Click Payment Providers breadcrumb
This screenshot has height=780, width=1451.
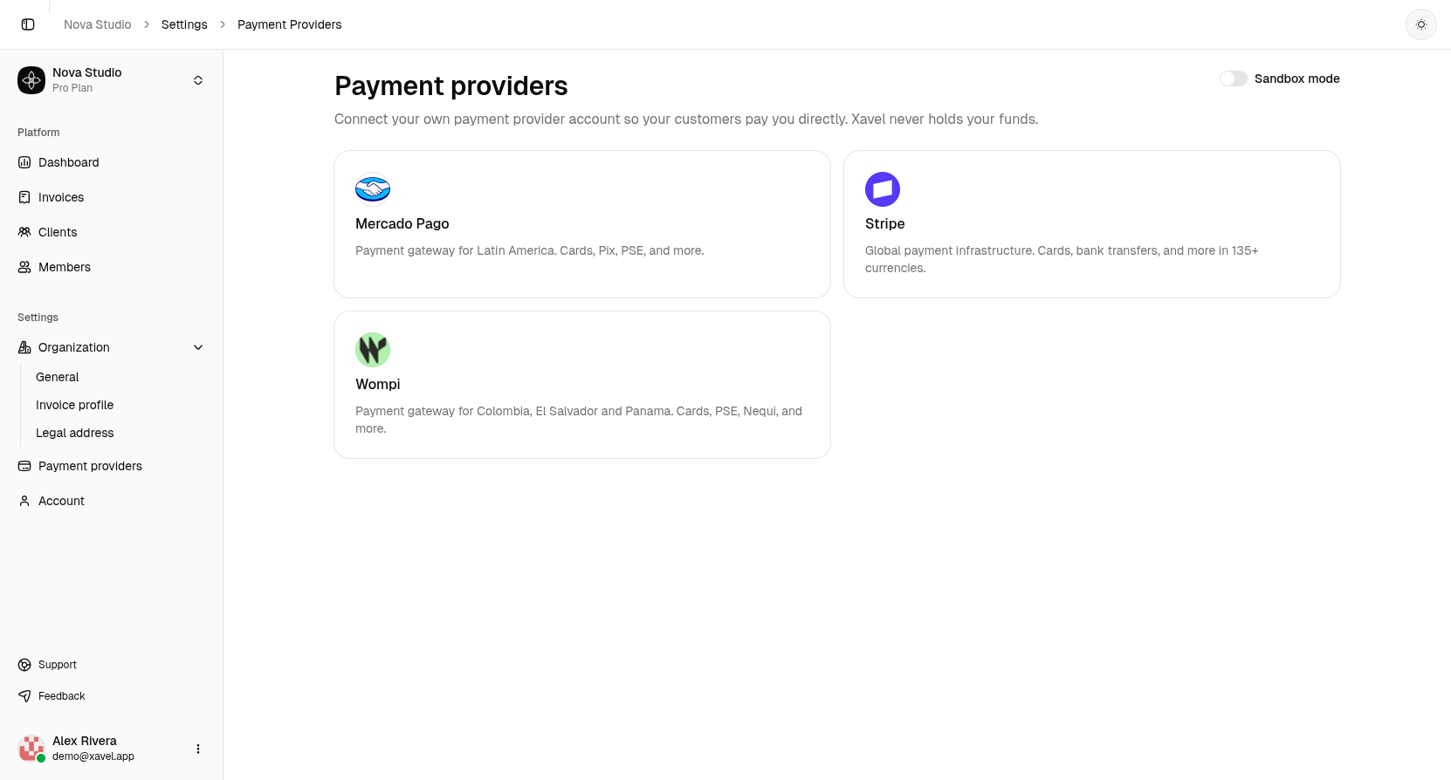(x=290, y=24)
